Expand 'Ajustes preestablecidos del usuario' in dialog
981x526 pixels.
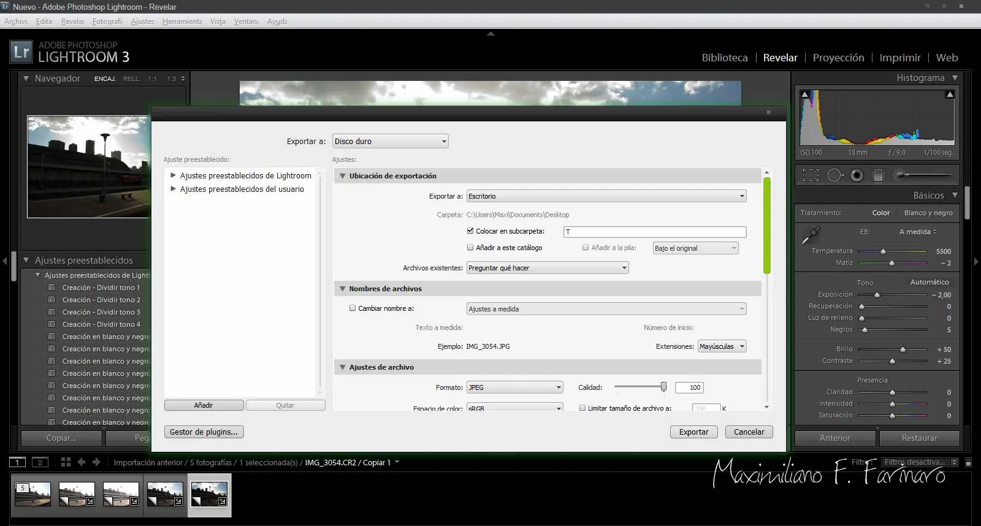click(x=174, y=189)
